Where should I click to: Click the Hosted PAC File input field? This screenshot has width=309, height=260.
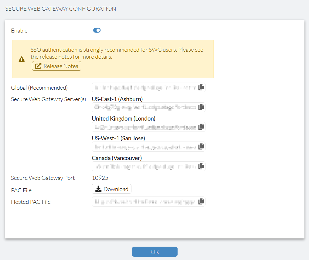pyautogui.click(x=143, y=201)
